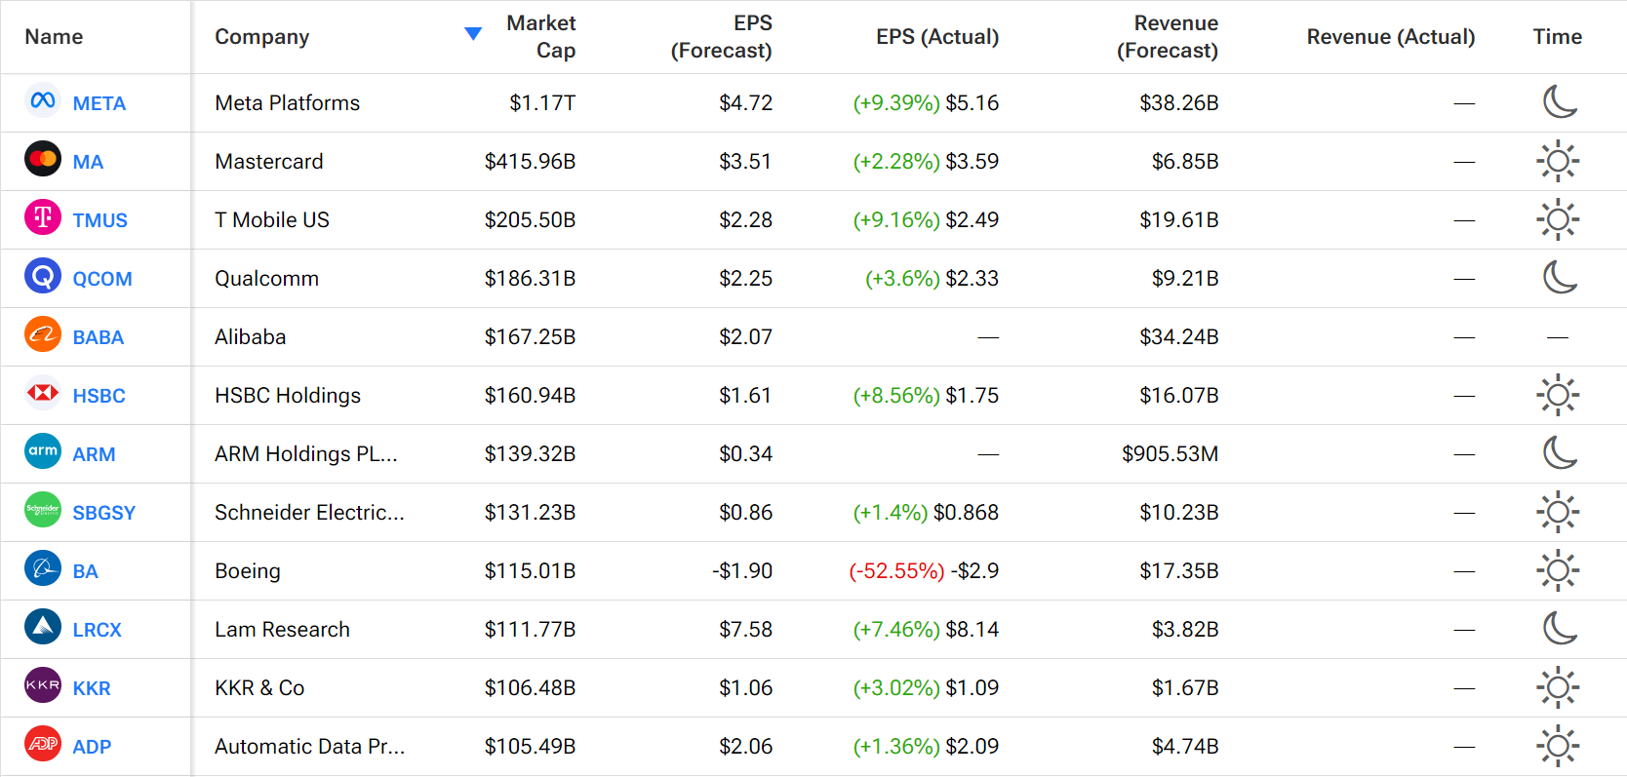Click the company name 'T Mobile US'
The height and width of the screenshot is (777, 1627).
point(272,220)
